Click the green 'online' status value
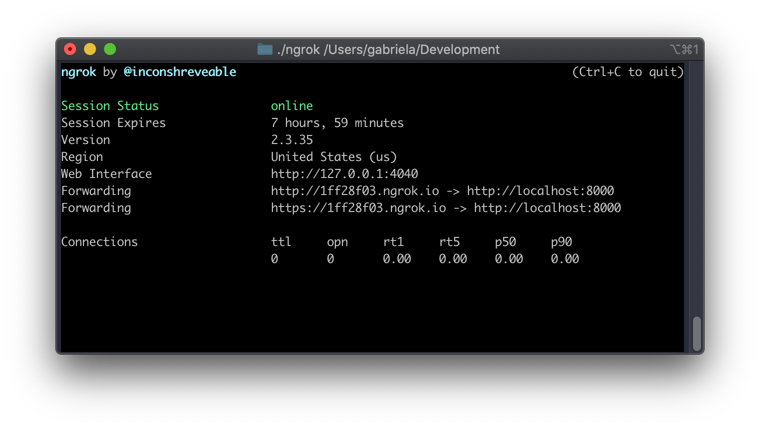 (292, 106)
